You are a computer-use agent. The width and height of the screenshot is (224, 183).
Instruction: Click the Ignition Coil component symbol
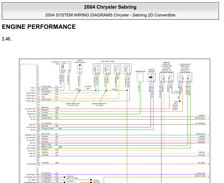tap(65, 66)
